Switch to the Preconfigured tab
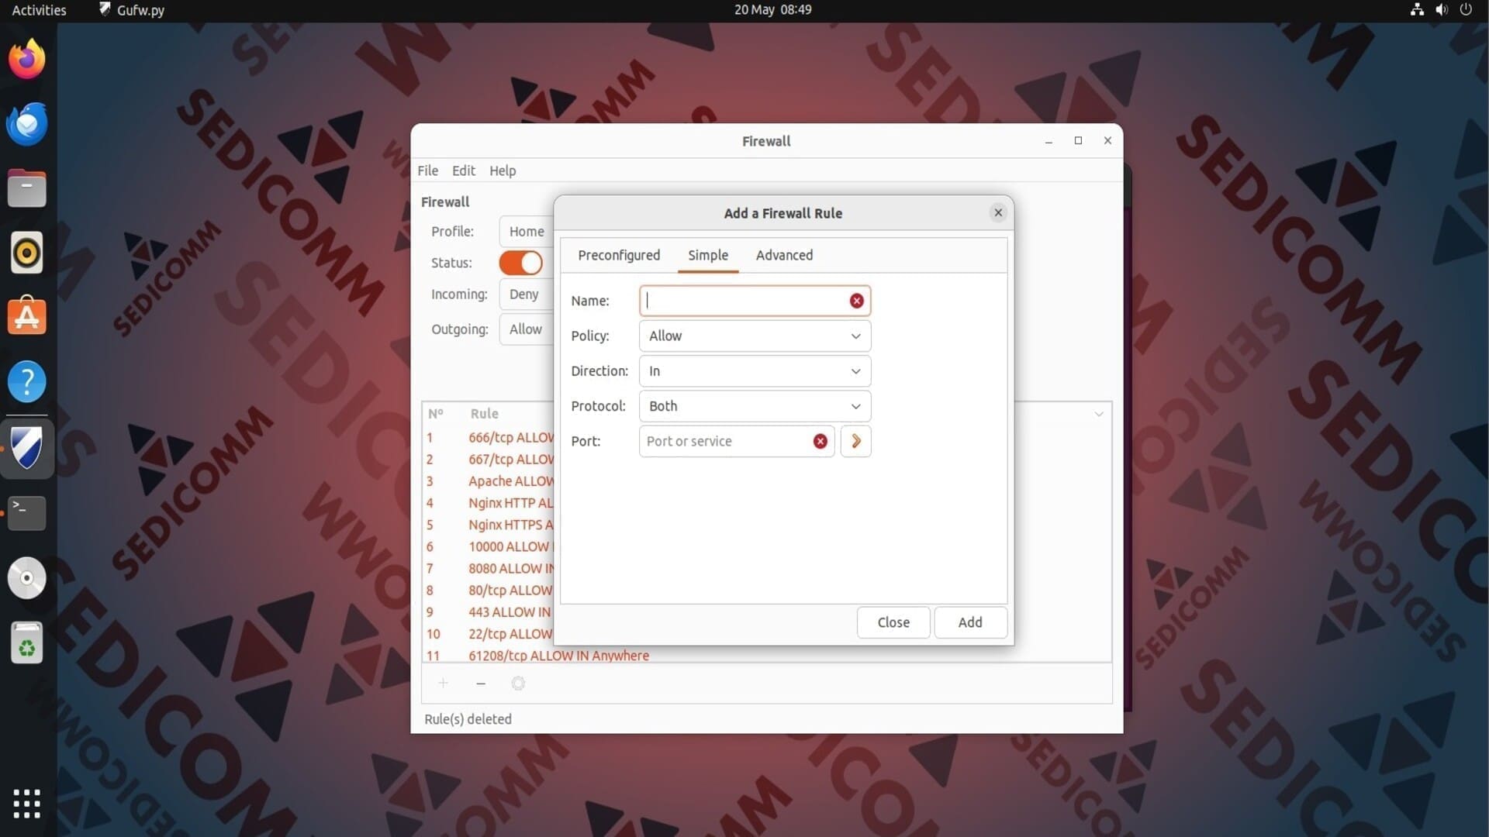The height and width of the screenshot is (837, 1489). 618,255
